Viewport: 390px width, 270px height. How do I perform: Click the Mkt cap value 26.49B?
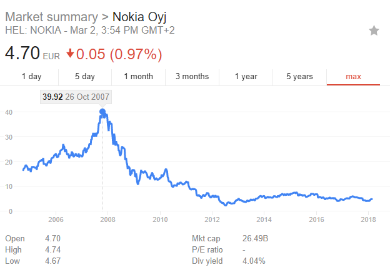tap(255, 238)
